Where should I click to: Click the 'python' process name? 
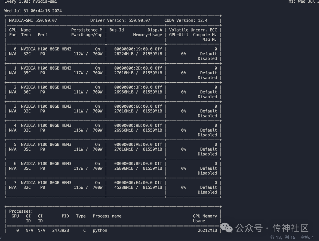[100, 231]
